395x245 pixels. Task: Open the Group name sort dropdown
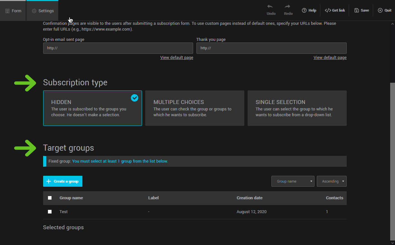pyautogui.click(x=293, y=181)
